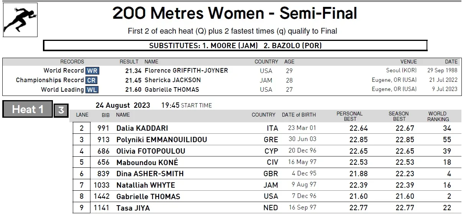Select the PERSONAL BEST column header
The image size is (471, 219).
[x=350, y=116]
